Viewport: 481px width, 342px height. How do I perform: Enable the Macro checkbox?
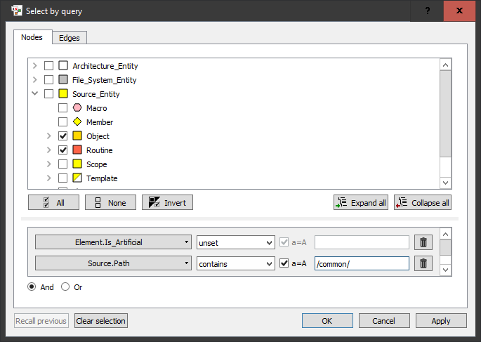point(63,108)
